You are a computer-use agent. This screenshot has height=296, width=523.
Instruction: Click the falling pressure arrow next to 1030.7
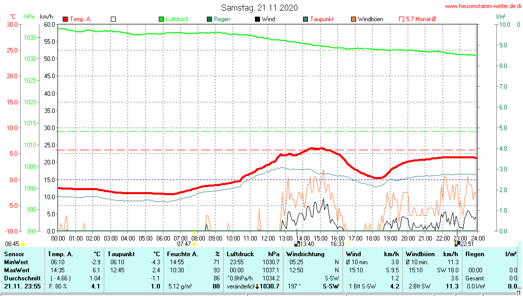point(257,286)
